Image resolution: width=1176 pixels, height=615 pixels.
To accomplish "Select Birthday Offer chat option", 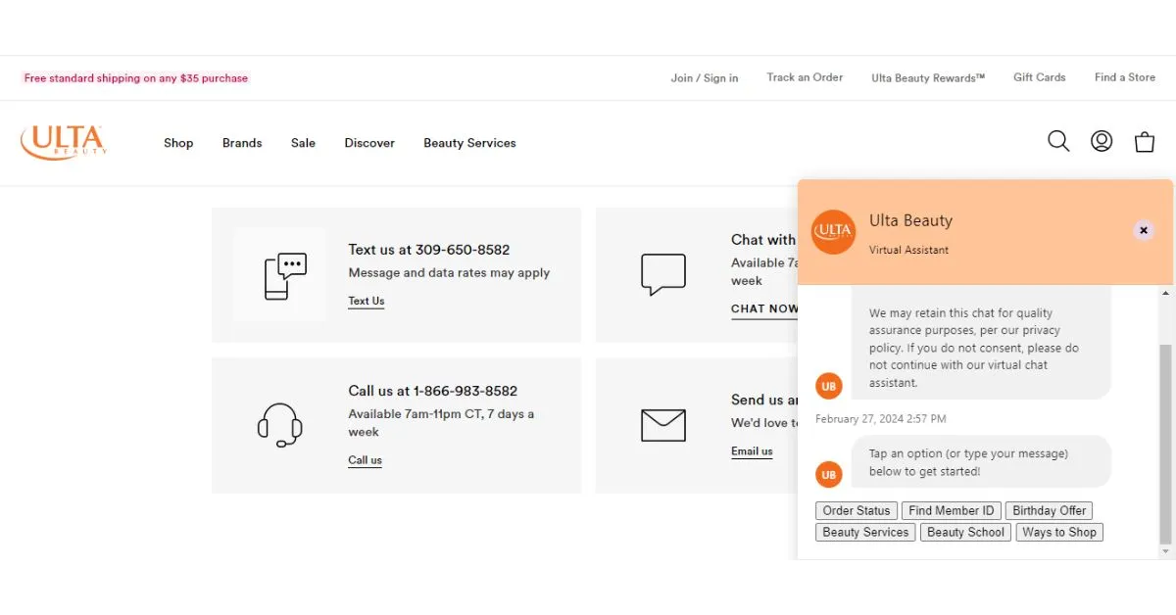I will pos(1049,510).
